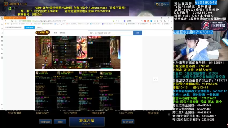Viewport: 228px width, 128px height.
Task: Reload the browser page
Action: pyautogui.click(x=12, y=21)
